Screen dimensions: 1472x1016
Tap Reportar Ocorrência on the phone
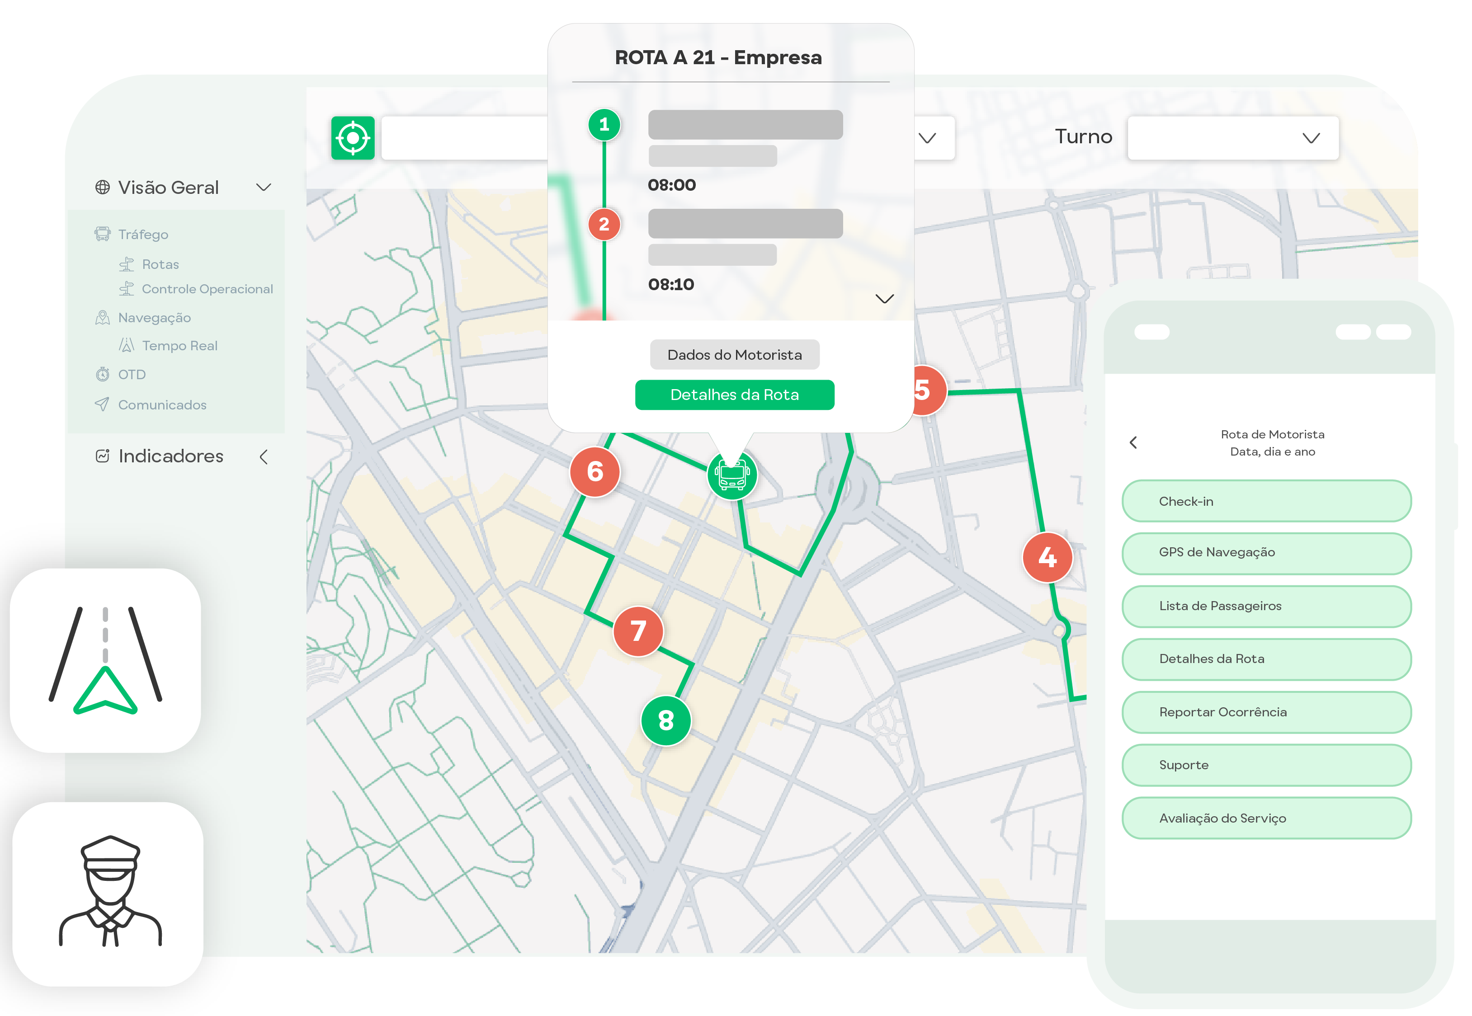click(1266, 712)
